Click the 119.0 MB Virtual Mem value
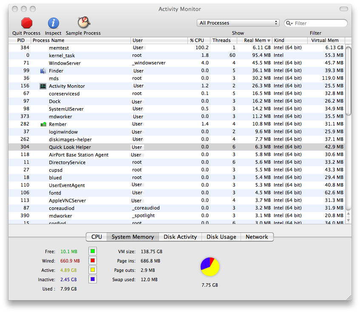This screenshot has height=313, width=360. point(333,78)
